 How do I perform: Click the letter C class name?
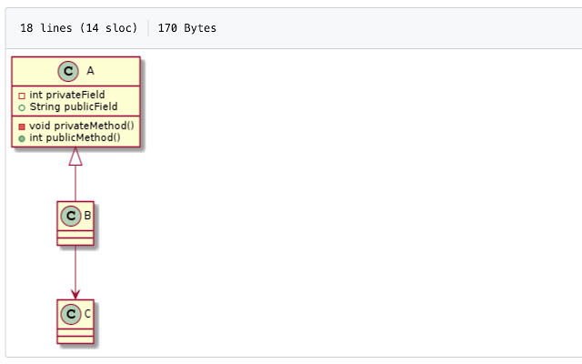click(87, 314)
